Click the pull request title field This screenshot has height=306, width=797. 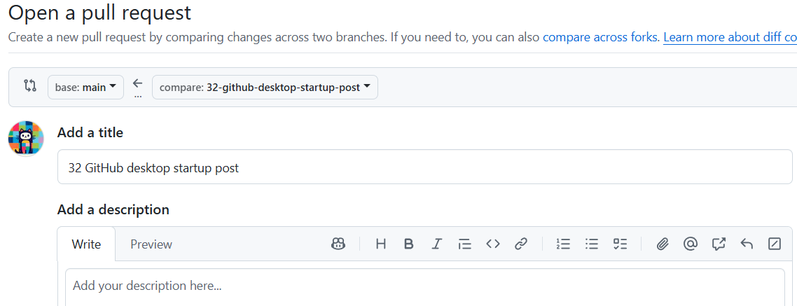(425, 167)
